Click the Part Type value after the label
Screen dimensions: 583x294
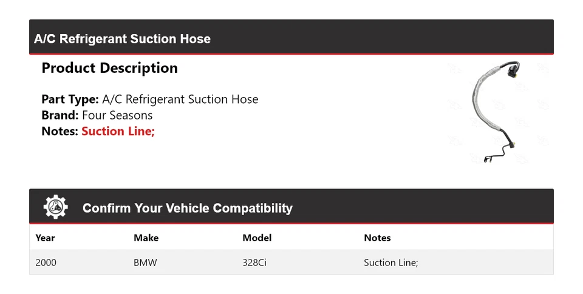pyautogui.click(x=180, y=99)
